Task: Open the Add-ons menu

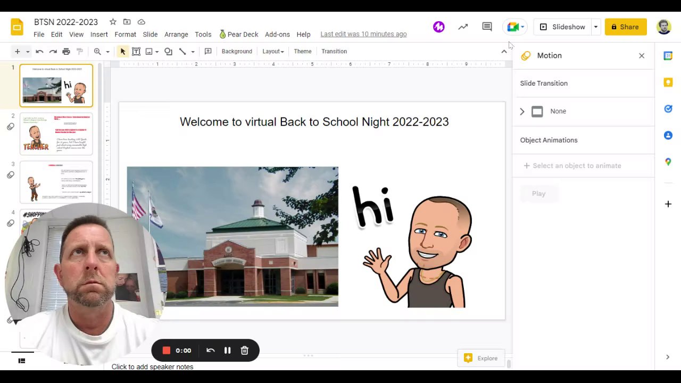Action: [x=277, y=34]
